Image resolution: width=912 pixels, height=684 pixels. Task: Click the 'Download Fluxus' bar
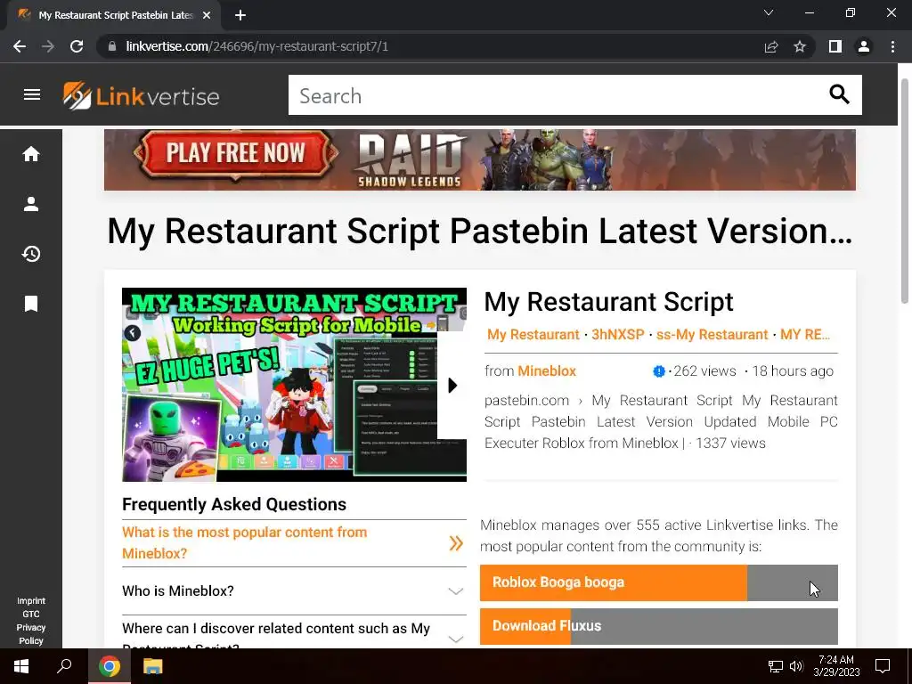coord(658,626)
